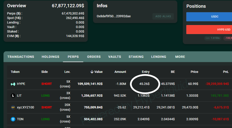This screenshot has width=232, height=128.
Task: Click the HYPE value 109,539,141.92$
Action: (90, 84)
